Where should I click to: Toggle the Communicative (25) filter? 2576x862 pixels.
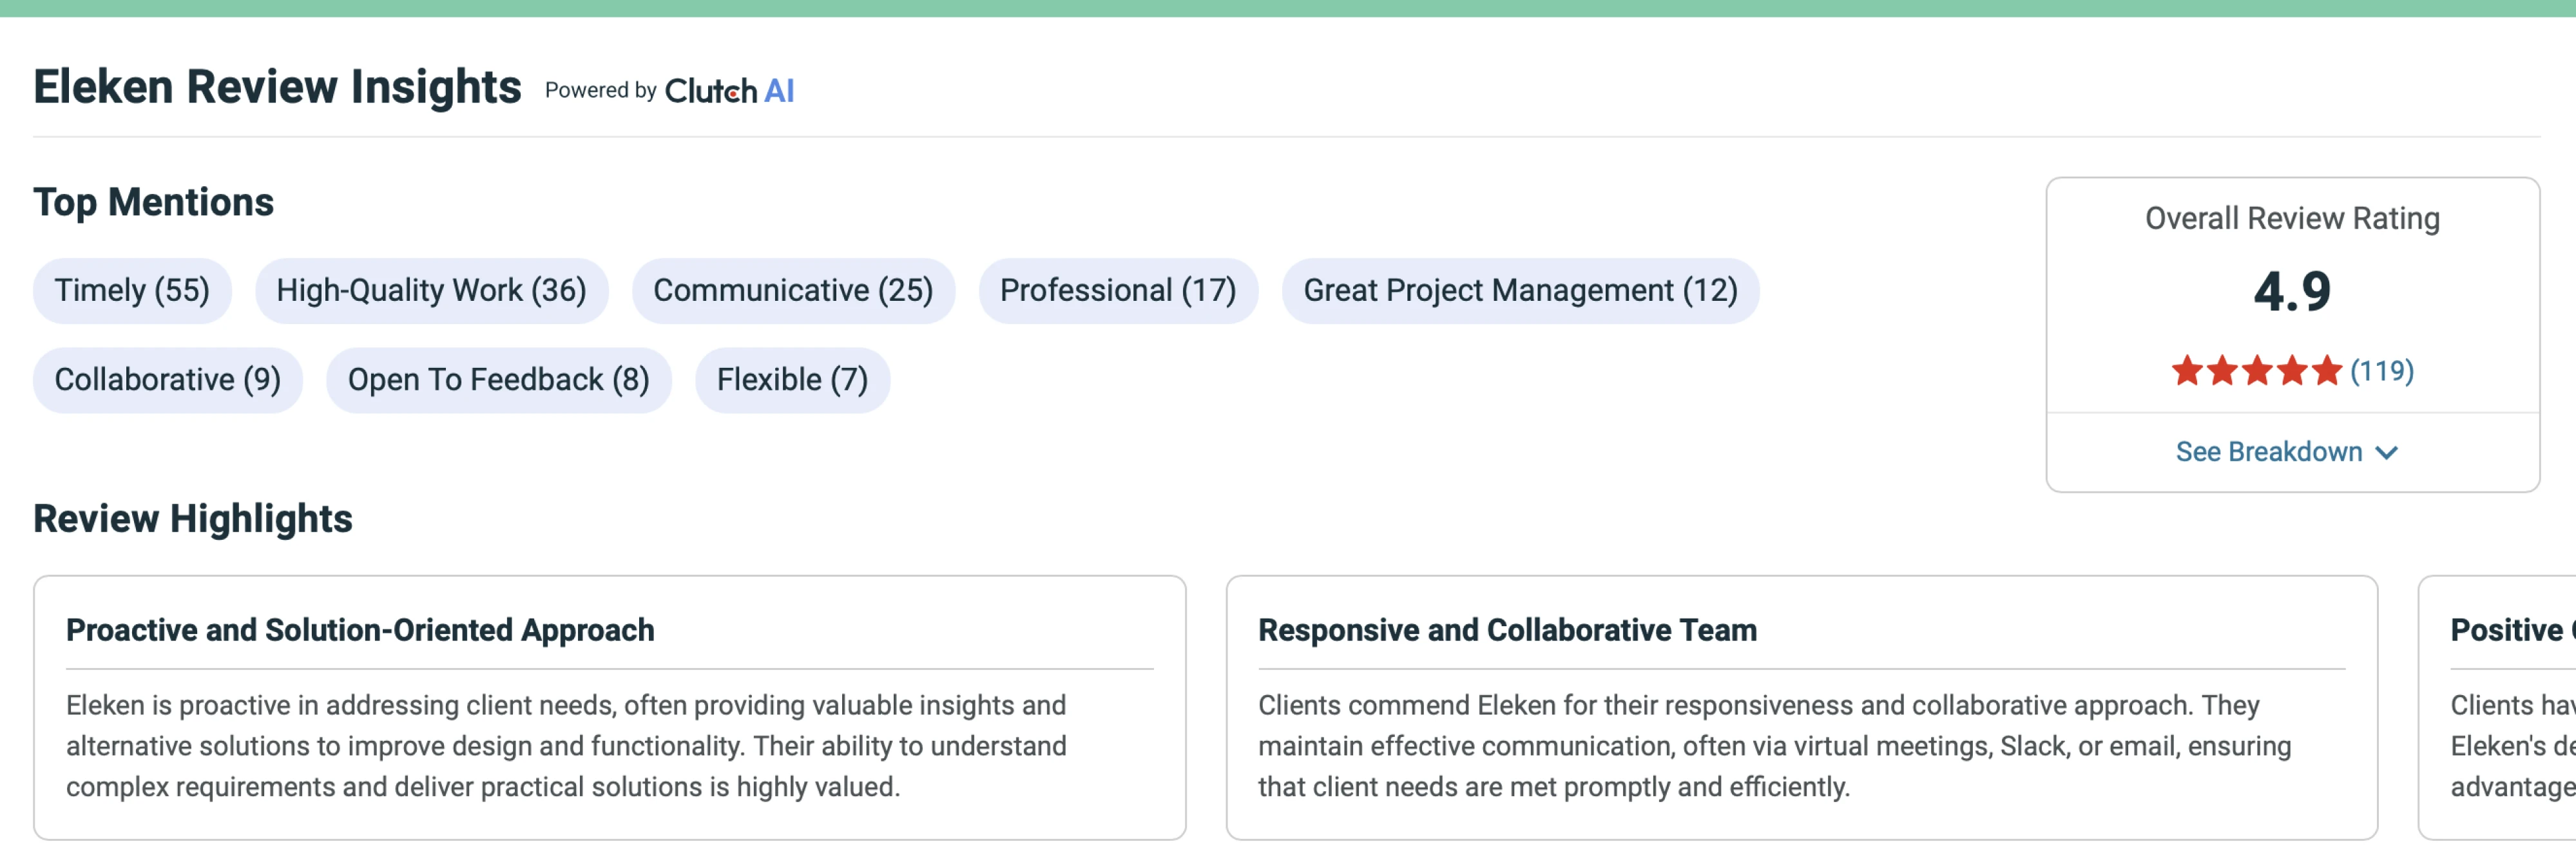(x=792, y=290)
